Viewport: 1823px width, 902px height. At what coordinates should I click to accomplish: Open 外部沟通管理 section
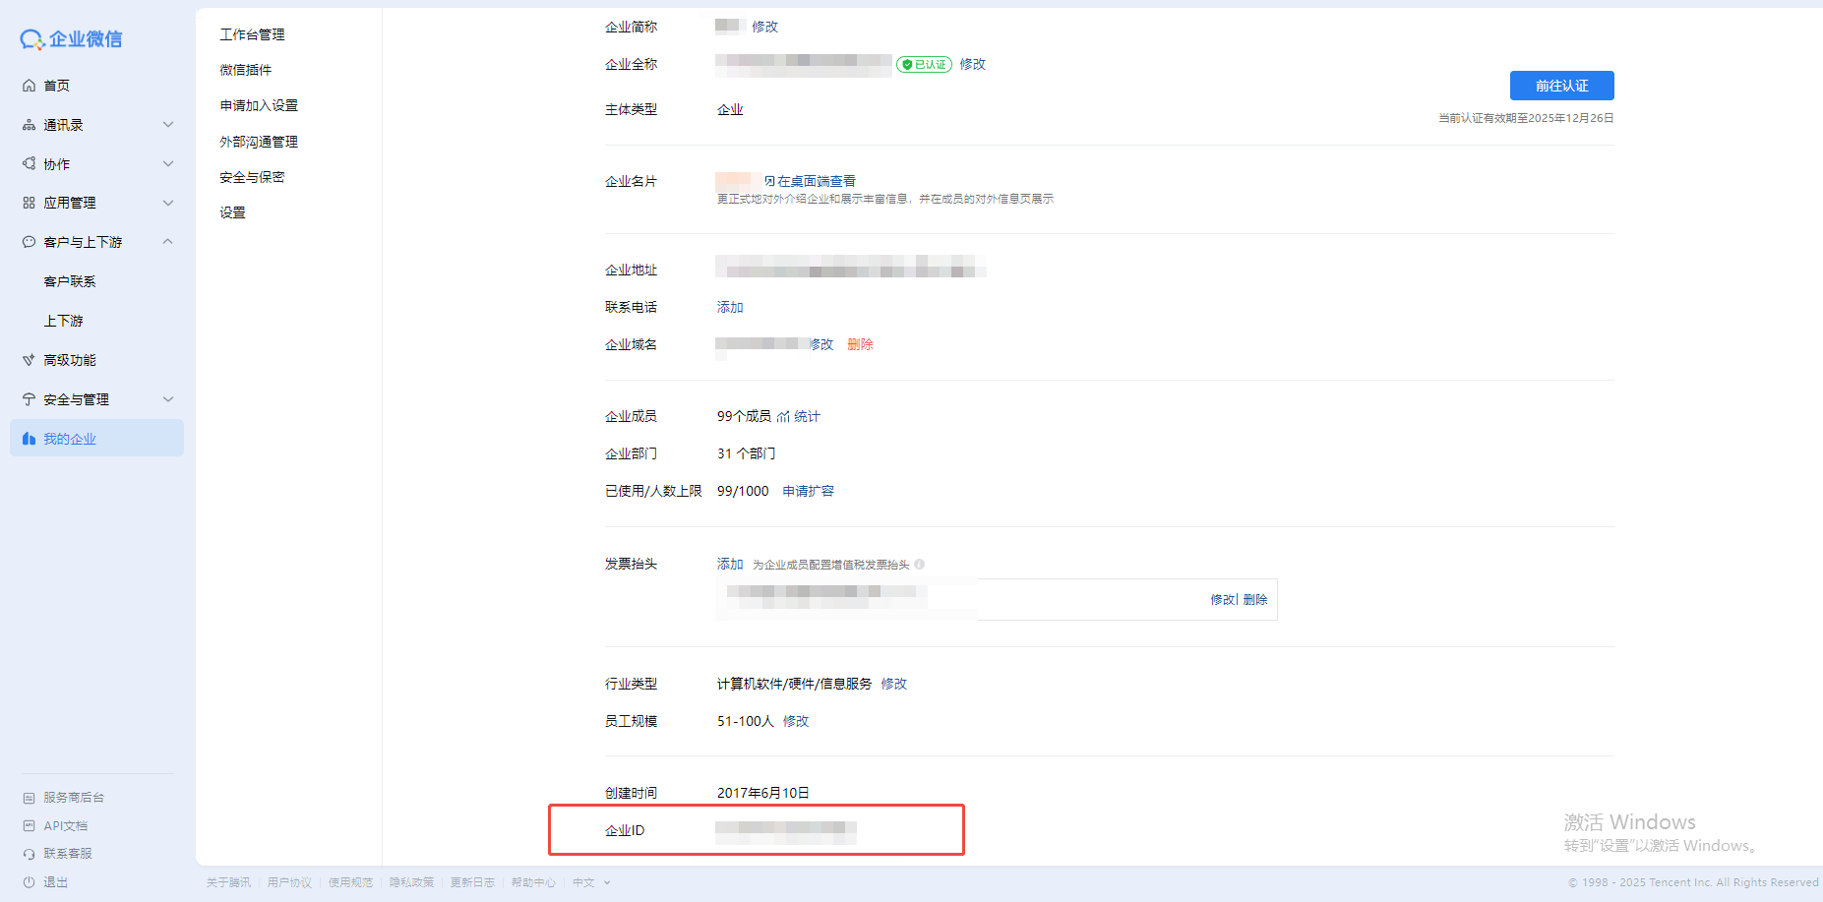coord(259,142)
